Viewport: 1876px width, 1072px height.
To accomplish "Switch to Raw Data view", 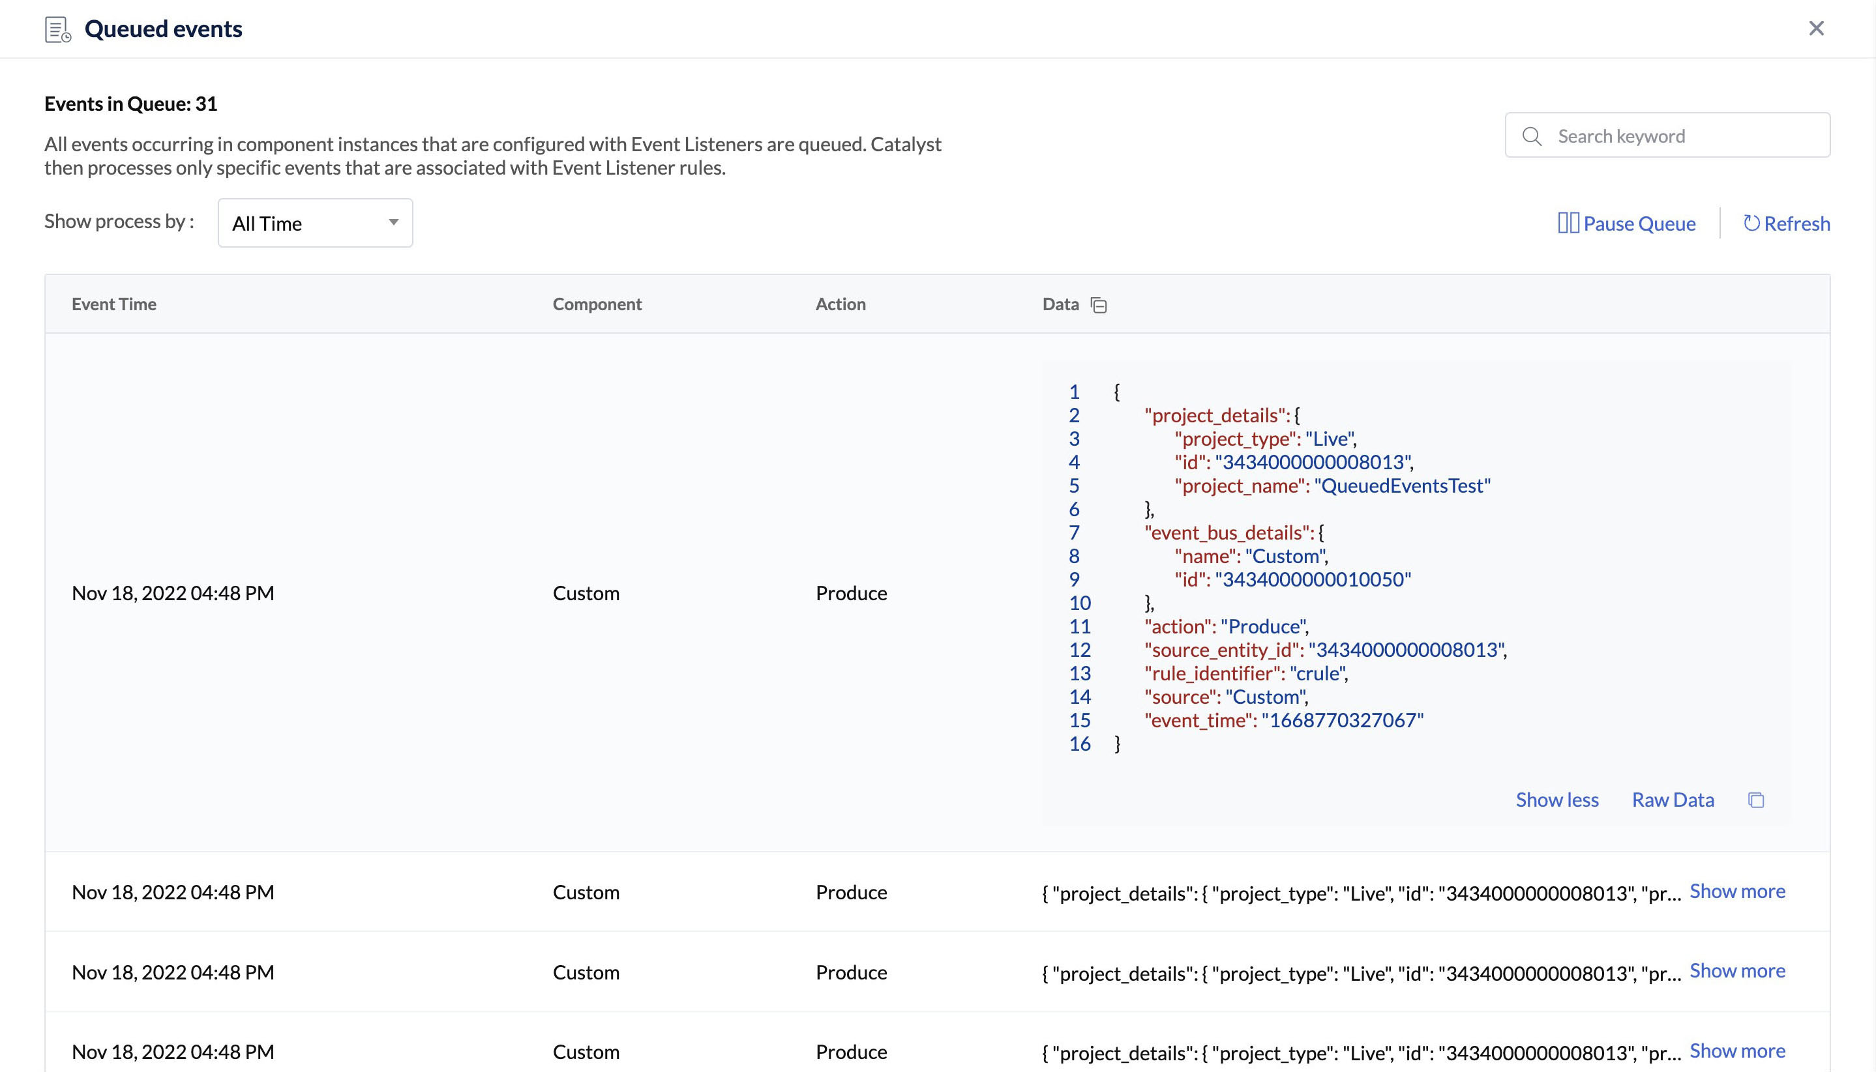I will click(1673, 800).
